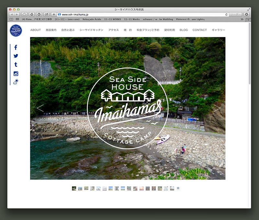Show previous slide with left arrow
259x220 pixels.
click(x=40, y=108)
